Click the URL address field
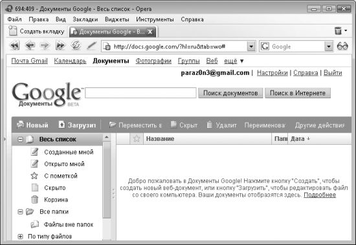The width and height of the screenshot is (356, 245). pyautogui.click(x=179, y=47)
